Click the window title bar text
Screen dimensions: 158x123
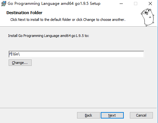point(54,4)
